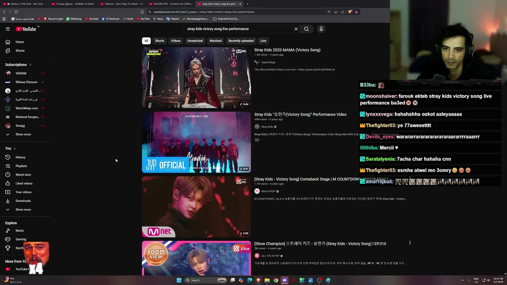Open File Explorer from the taskbar
Viewport: 507px width, 285px height.
267,280
